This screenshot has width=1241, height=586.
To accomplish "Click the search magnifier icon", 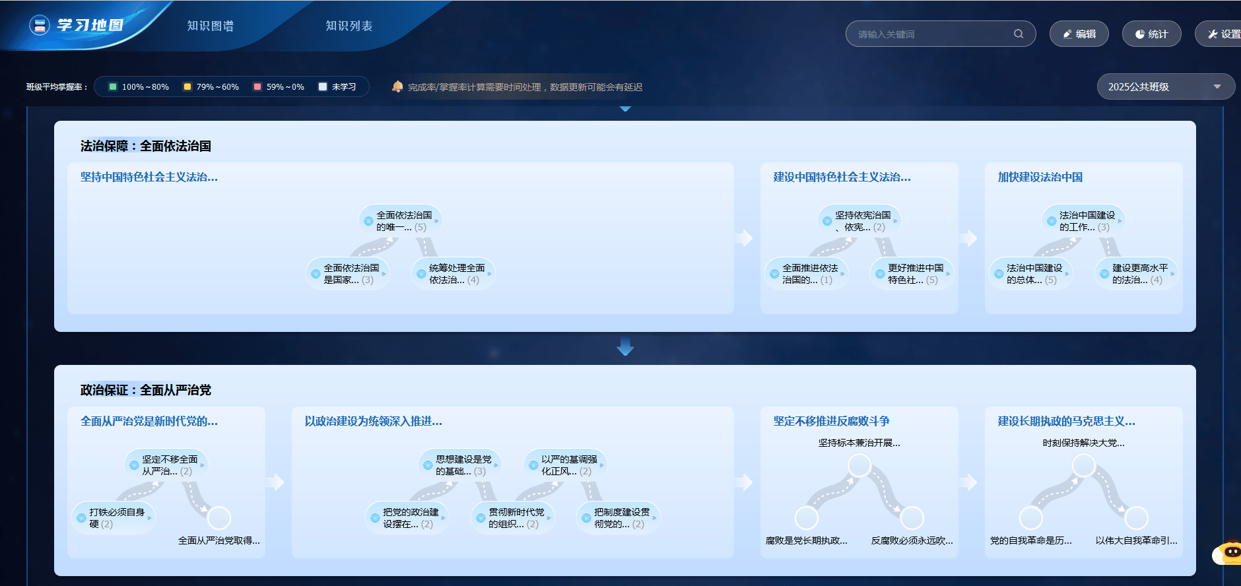I will pos(1019,34).
